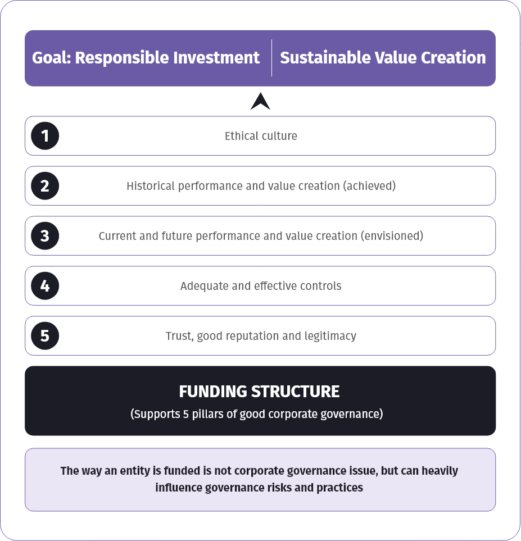Select the number 4 circle badge
Viewport: 521px width, 541px height.
click(45, 286)
